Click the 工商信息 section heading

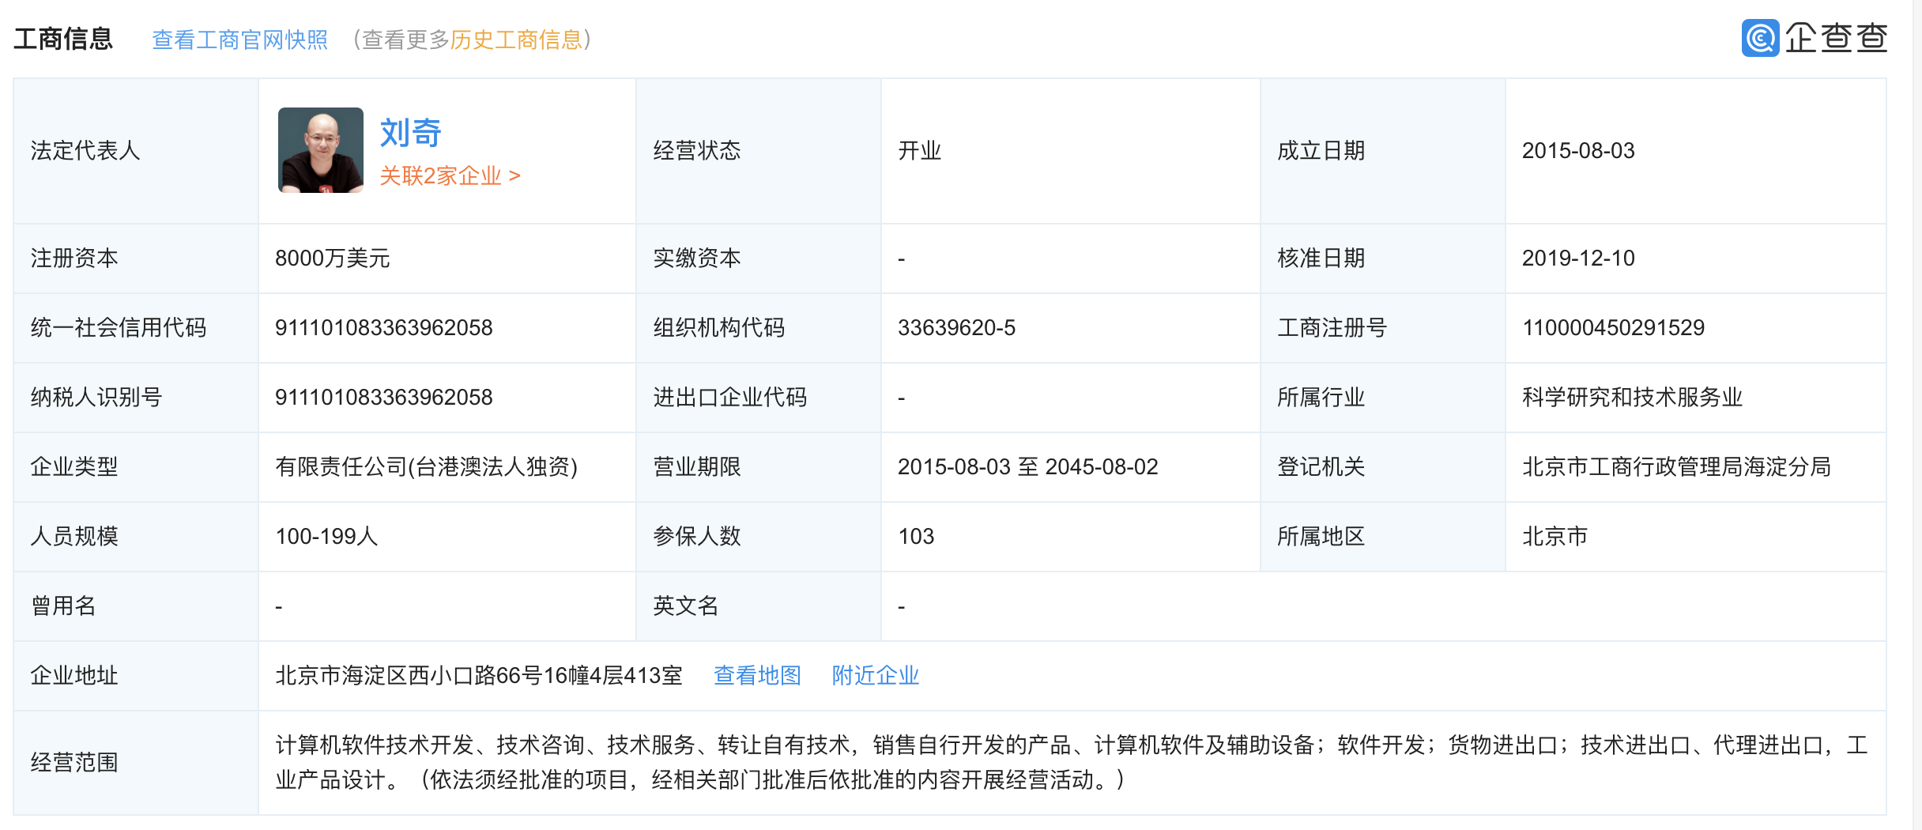point(63,40)
